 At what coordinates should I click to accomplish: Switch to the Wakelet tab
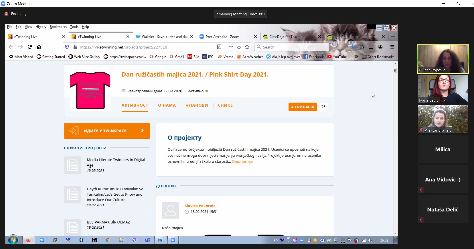pos(164,37)
